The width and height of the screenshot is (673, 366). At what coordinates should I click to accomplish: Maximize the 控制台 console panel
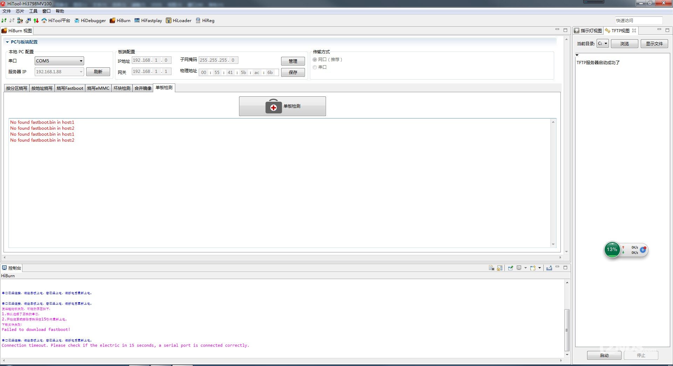coord(565,267)
